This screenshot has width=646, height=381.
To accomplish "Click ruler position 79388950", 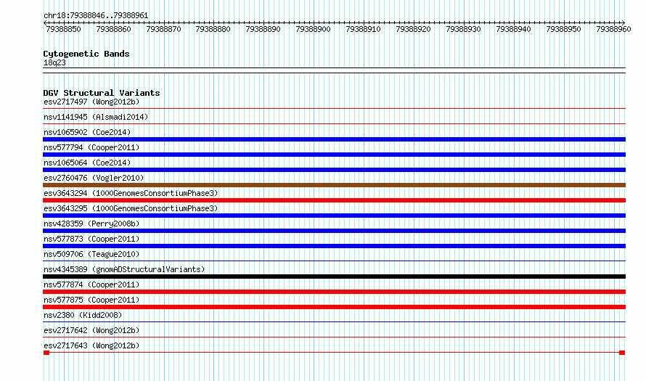I will click(563, 29).
